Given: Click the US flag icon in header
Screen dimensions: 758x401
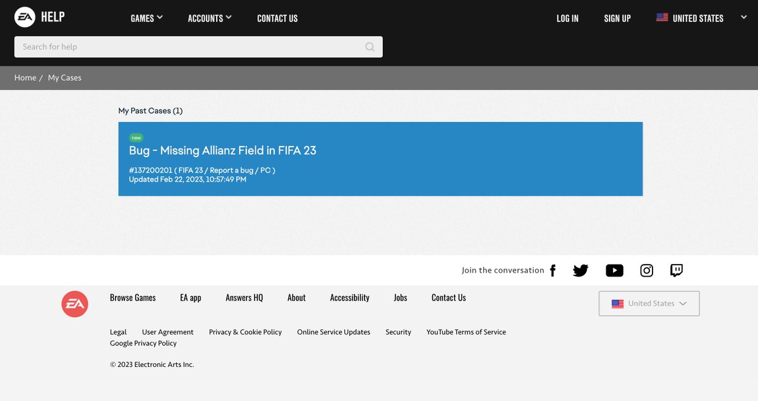Looking at the screenshot, I should tap(662, 18).
